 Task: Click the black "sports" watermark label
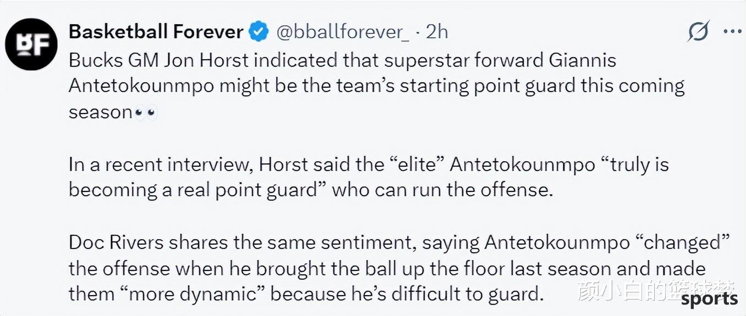coord(710,299)
